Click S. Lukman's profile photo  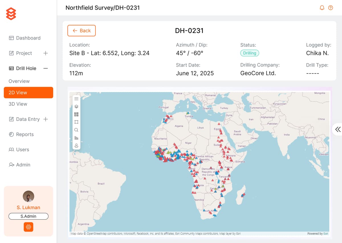[28, 196]
